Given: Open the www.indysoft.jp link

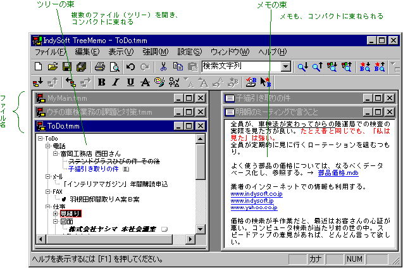Looking at the screenshot, I should point(252,201).
